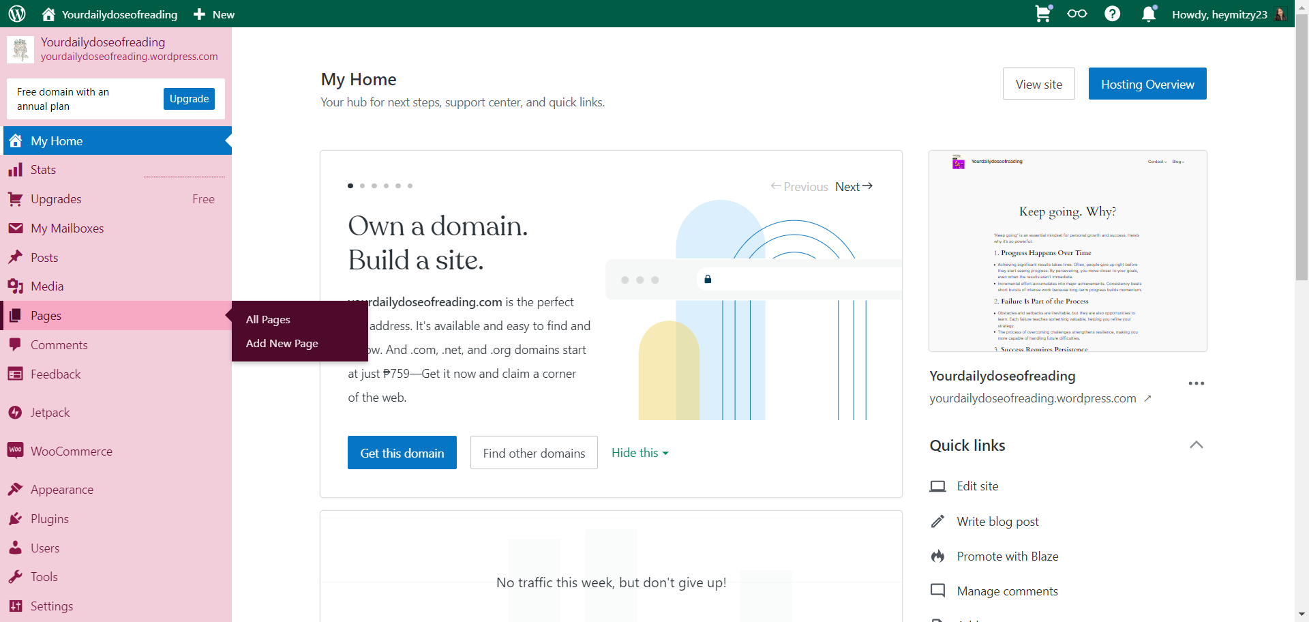The image size is (1309, 622).
Task: Open the site options three-dot menu
Action: tap(1197, 383)
